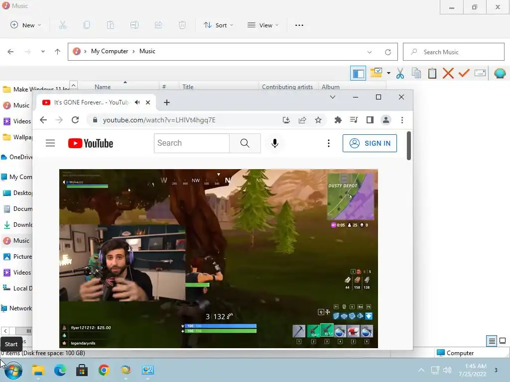Screen dimensions: 510x382
Task: Mute the YouTube tab audio icon
Action: (x=137, y=102)
